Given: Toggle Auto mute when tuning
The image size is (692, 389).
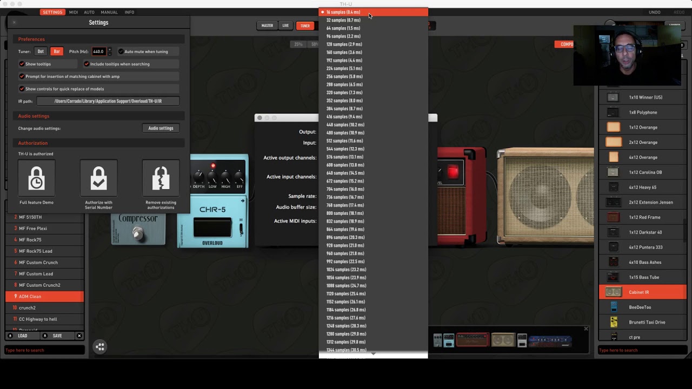Looking at the screenshot, I should point(121,51).
